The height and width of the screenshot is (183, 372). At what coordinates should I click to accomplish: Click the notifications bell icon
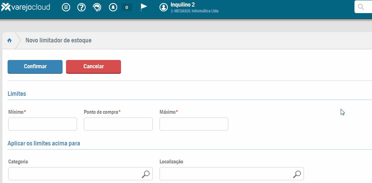113,7
